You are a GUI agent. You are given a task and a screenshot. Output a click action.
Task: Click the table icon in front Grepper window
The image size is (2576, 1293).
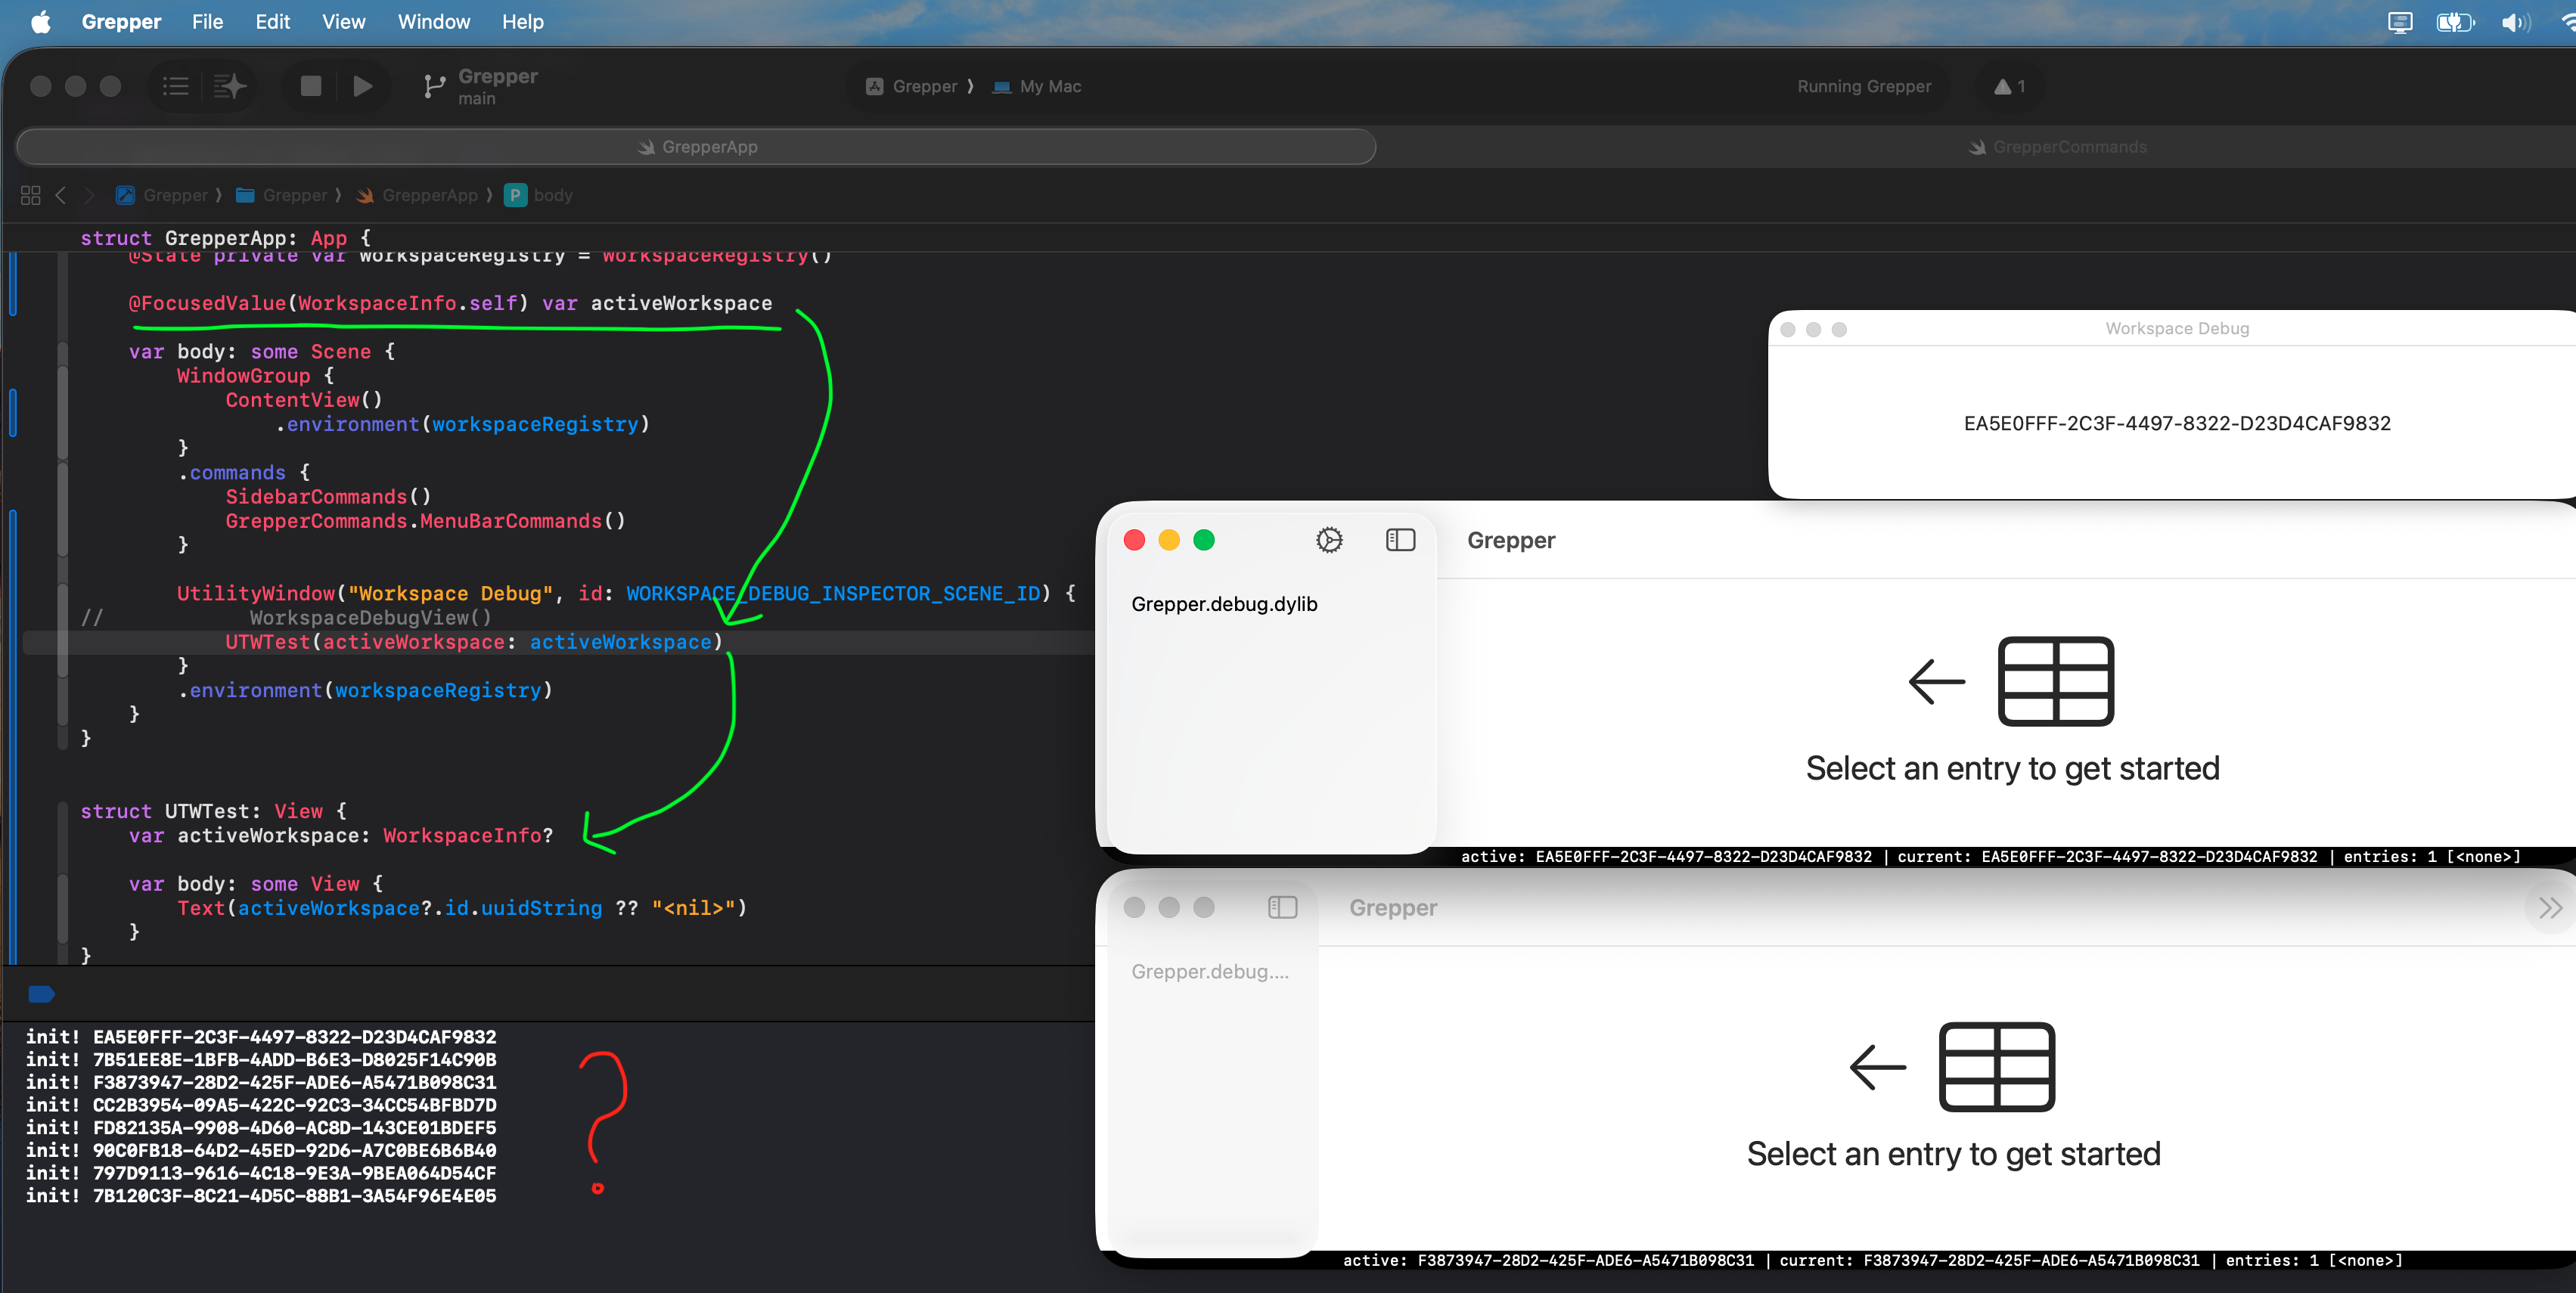(x=2055, y=681)
